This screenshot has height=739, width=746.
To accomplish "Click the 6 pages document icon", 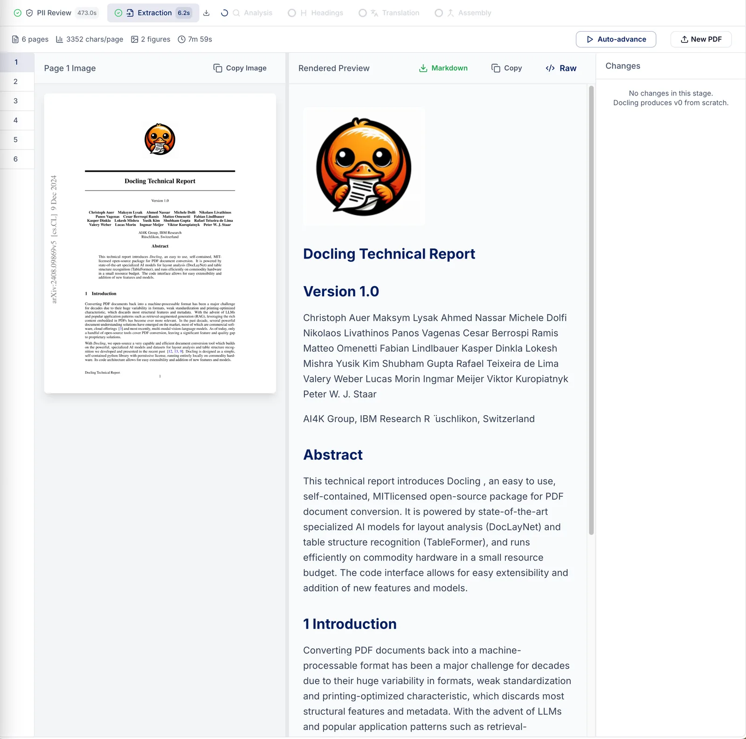I will point(15,40).
